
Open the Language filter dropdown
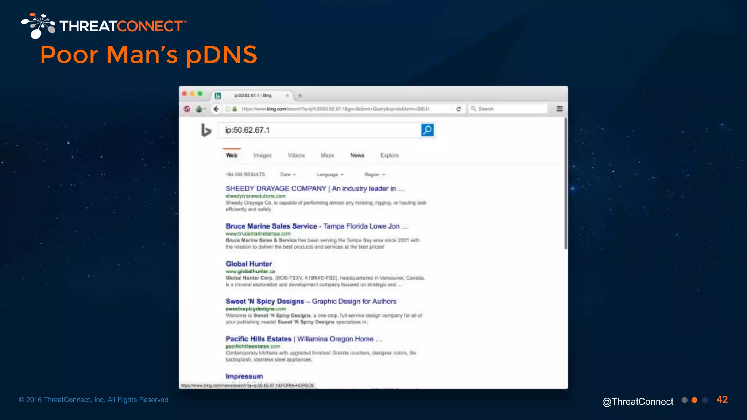(x=330, y=175)
